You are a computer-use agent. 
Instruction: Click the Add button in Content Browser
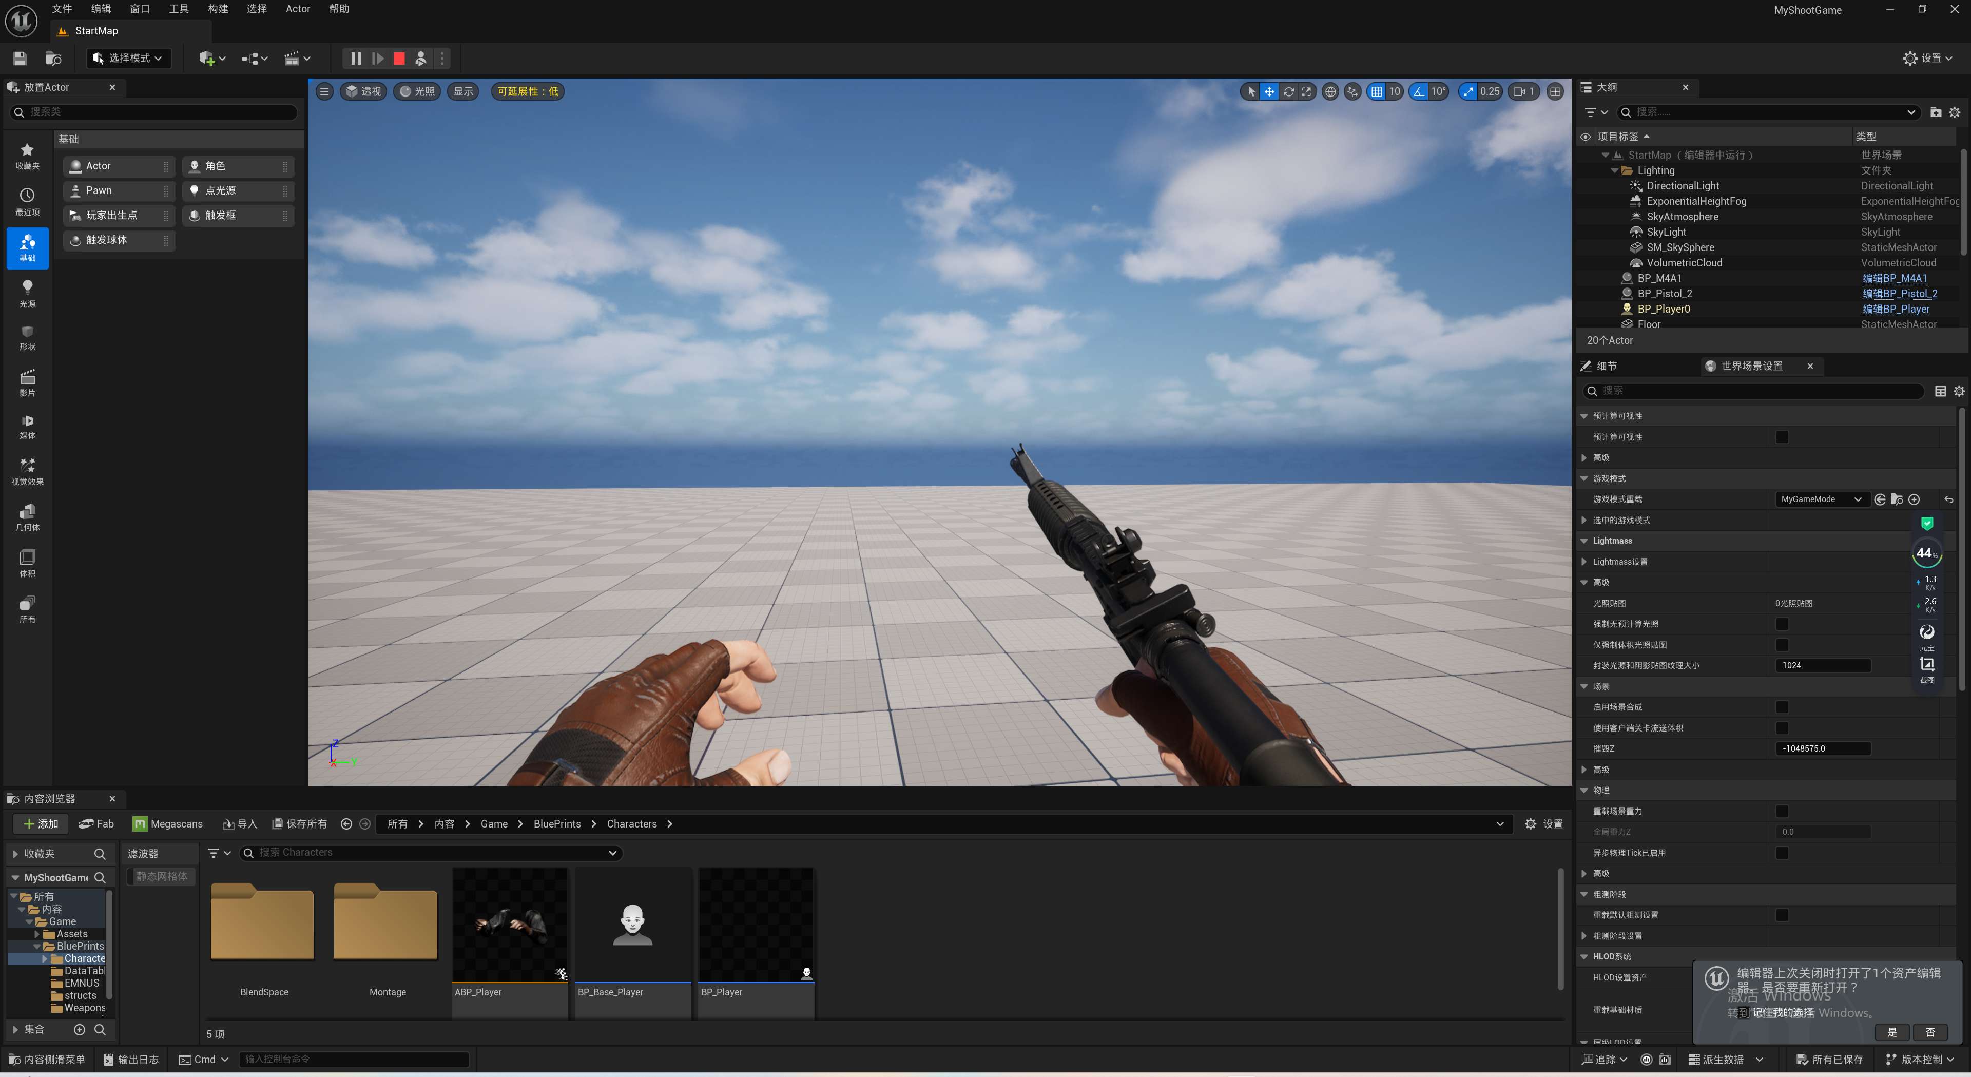(x=41, y=823)
